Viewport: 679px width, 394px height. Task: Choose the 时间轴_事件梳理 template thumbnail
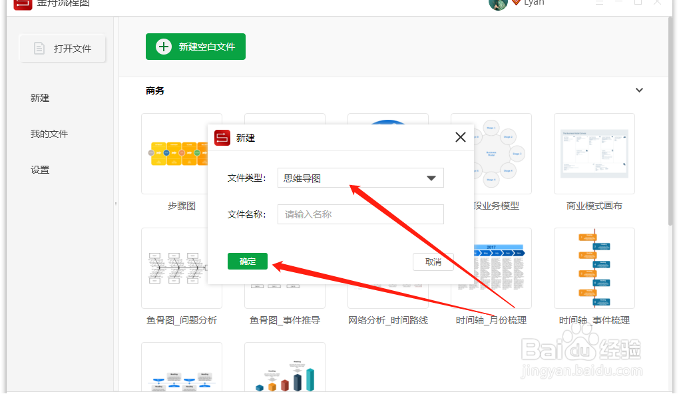594,268
